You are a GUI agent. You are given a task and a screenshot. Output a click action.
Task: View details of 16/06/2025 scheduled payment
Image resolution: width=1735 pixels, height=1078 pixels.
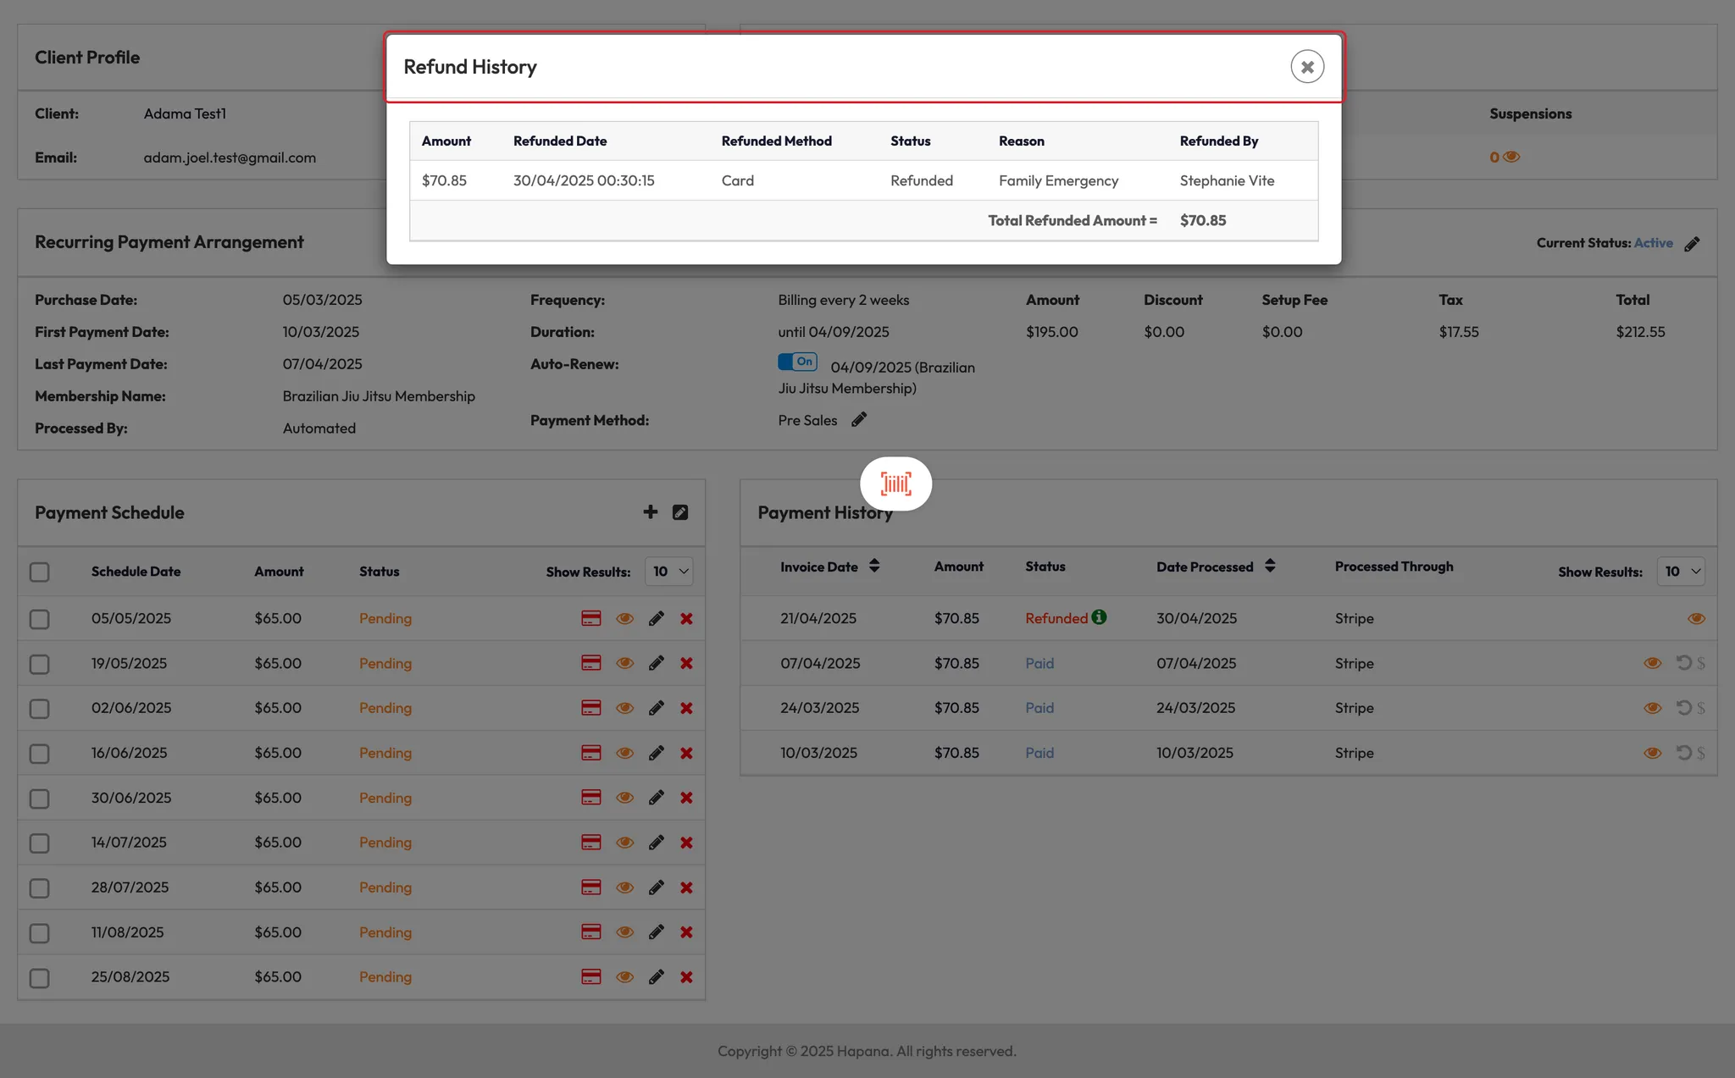[x=624, y=754]
